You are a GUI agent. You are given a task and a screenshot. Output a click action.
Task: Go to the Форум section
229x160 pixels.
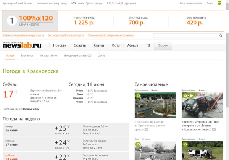tap(163, 45)
